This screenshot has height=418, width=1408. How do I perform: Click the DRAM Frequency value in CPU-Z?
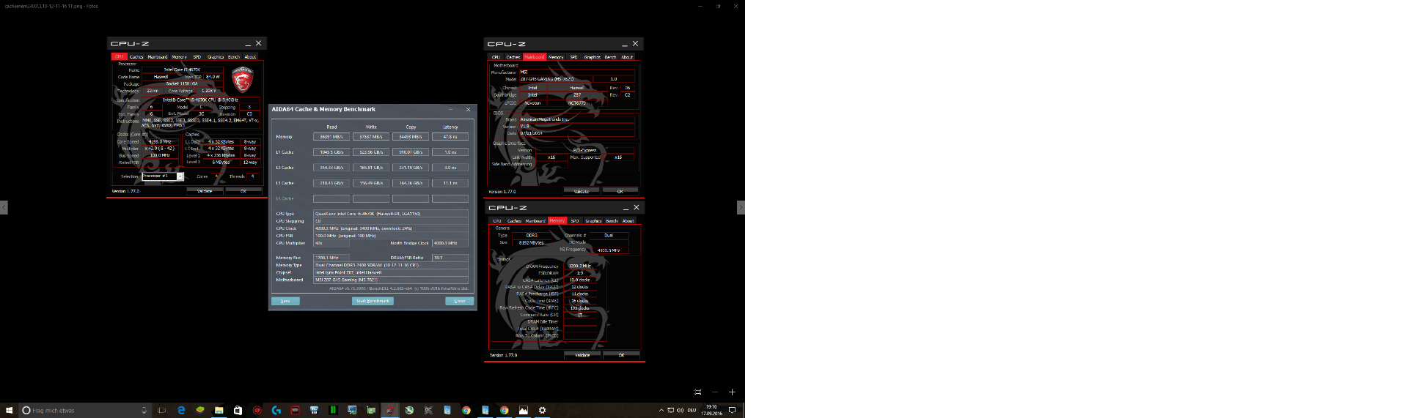[579, 266]
